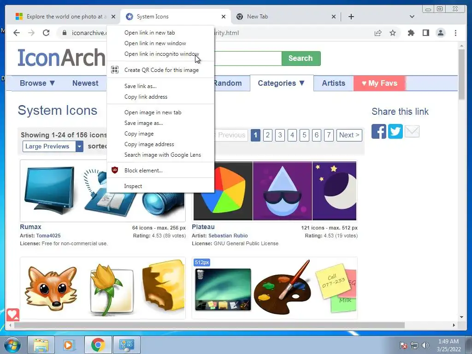Select Copy link address
This screenshot has width=472, height=354.
[x=161, y=97]
